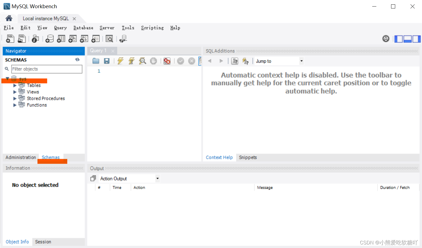Refresh schemas list icon
The width and height of the screenshot is (422, 248).
coord(77,60)
